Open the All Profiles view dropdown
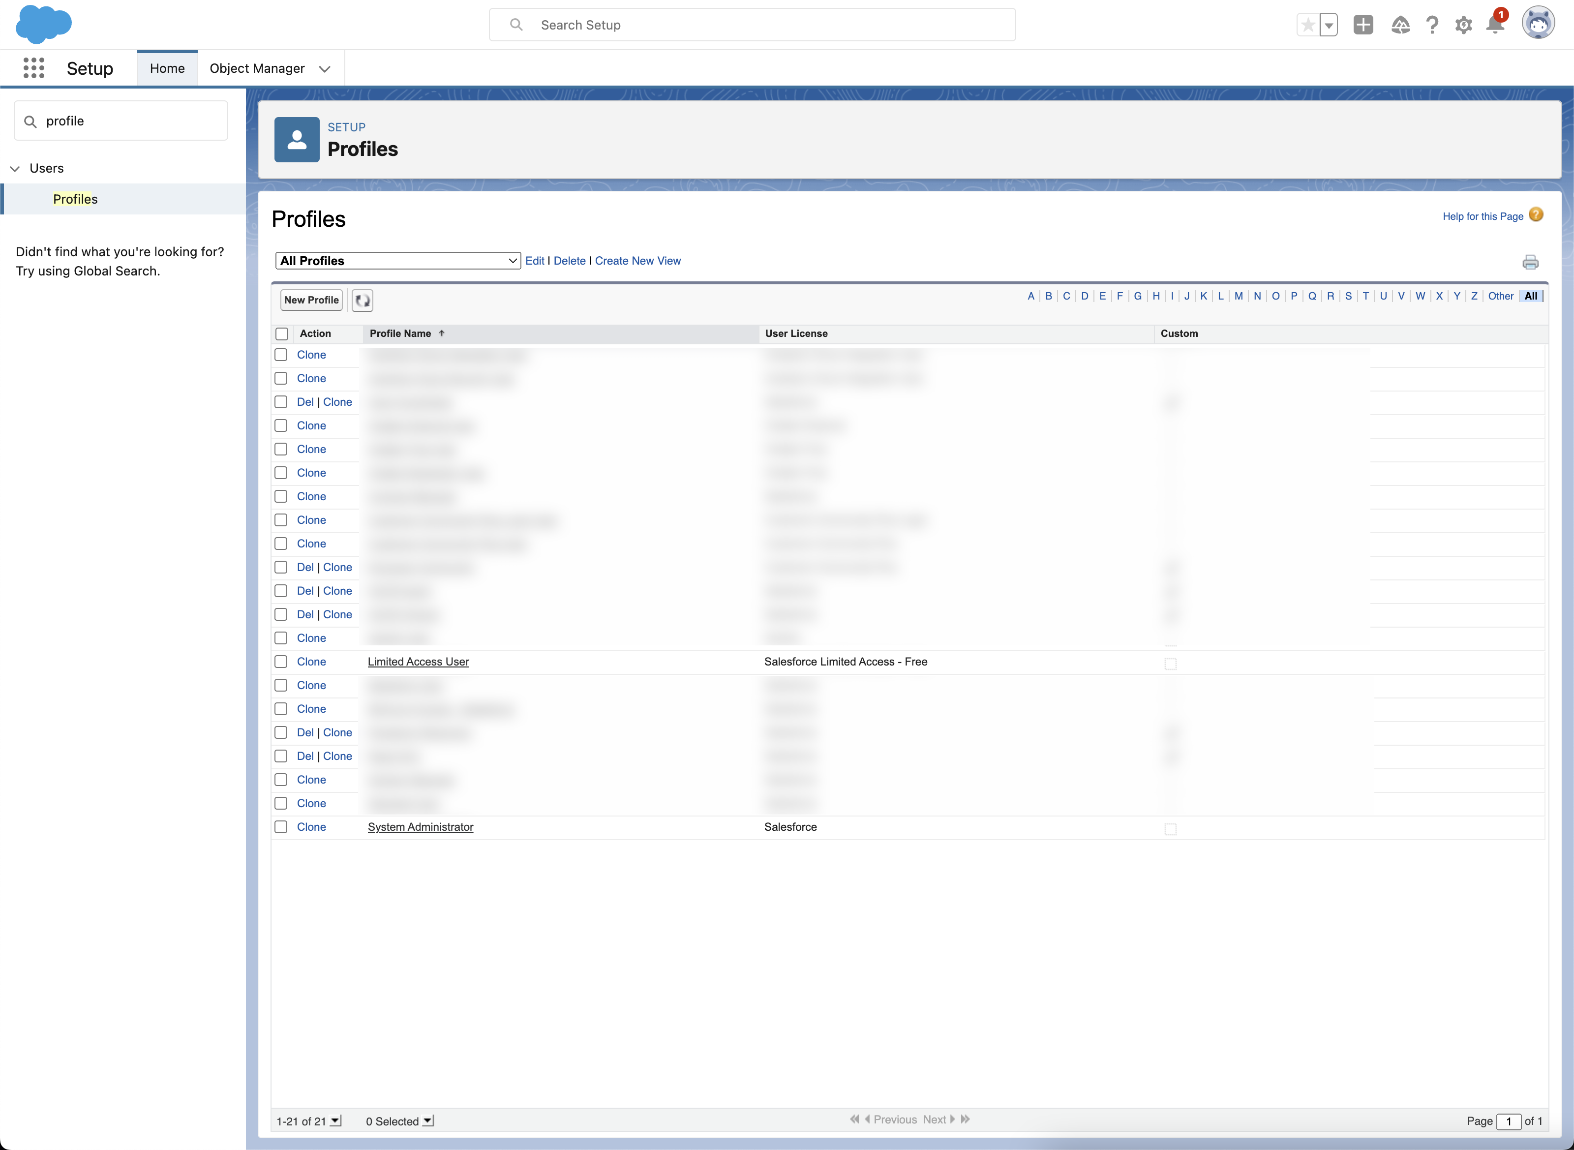 [x=398, y=260]
